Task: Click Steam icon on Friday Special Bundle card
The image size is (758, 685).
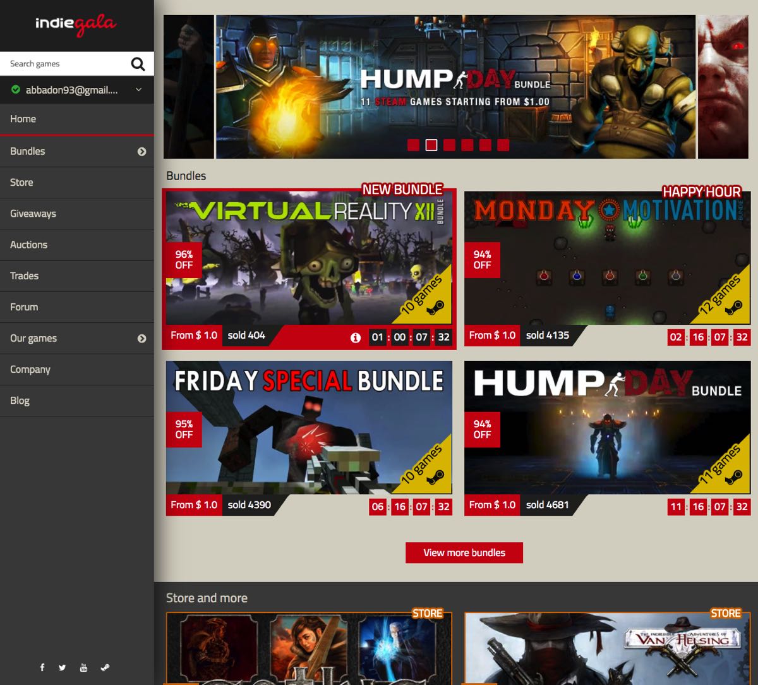Action: click(x=436, y=476)
